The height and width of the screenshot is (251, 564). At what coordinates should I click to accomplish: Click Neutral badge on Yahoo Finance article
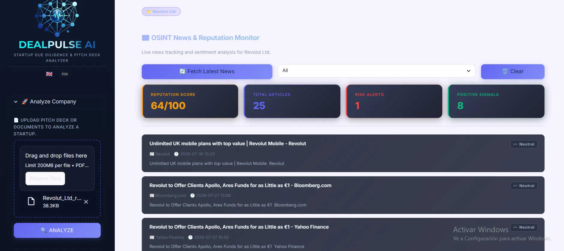(524, 227)
